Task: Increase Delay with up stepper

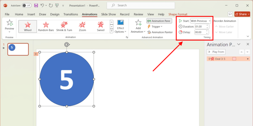Action: click(x=207, y=31)
